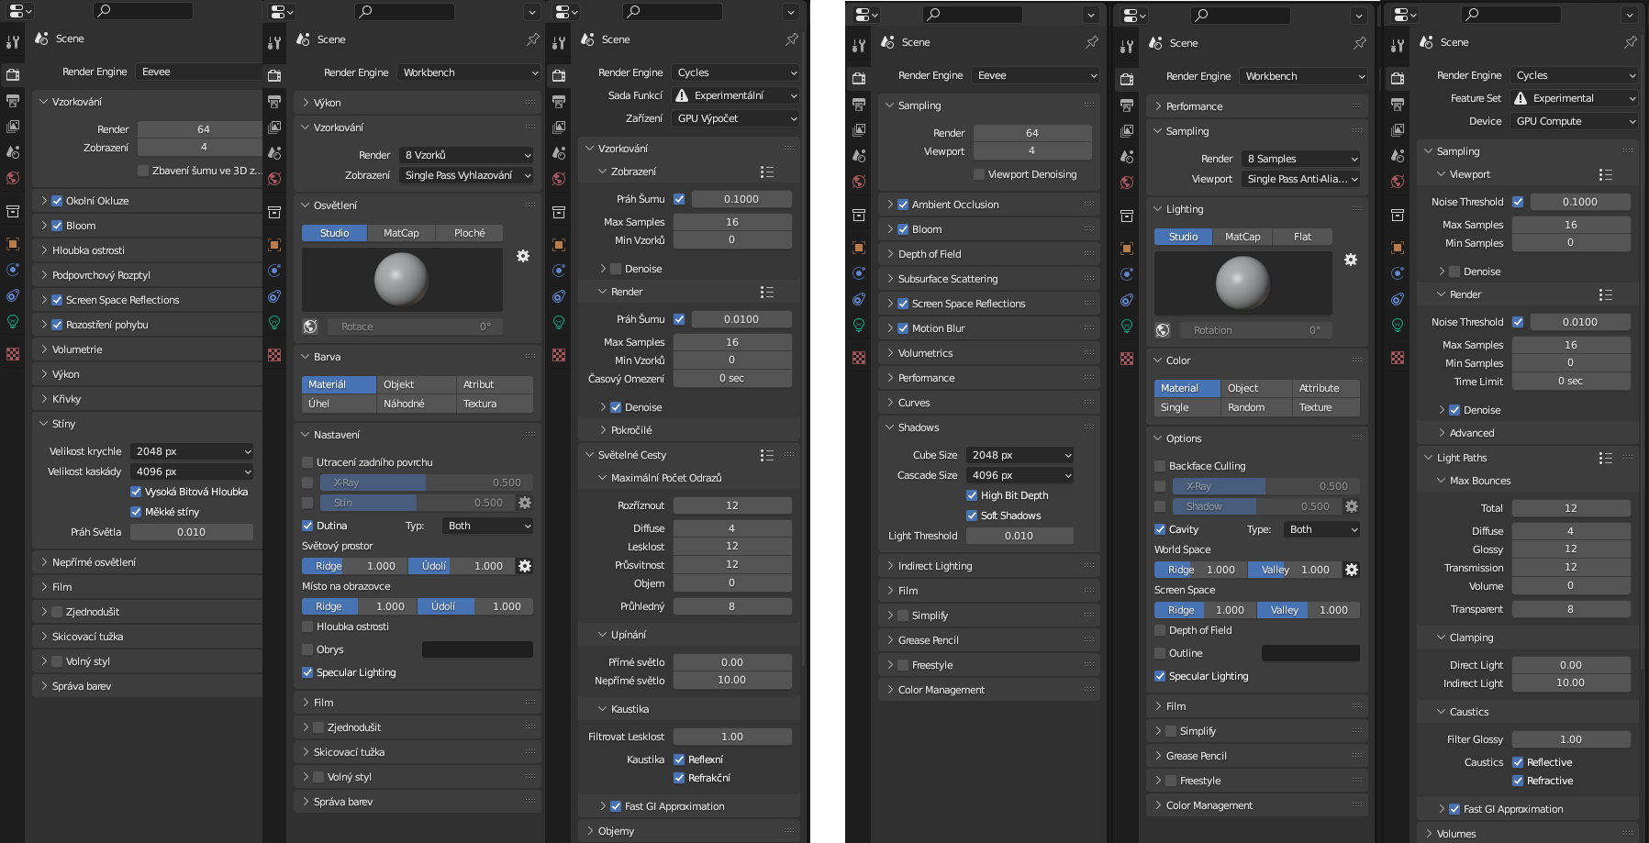Enable Viewport Denoising checkbox
The height and width of the screenshot is (843, 1649).
tap(979, 174)
